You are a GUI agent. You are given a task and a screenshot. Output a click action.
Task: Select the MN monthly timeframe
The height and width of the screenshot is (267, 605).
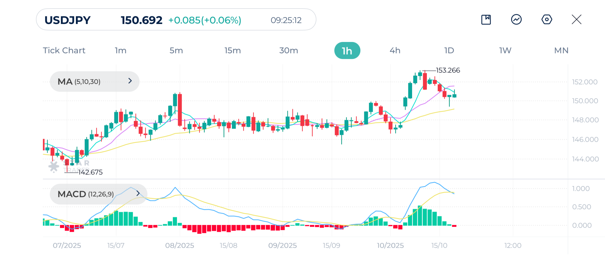coord(561,51)
